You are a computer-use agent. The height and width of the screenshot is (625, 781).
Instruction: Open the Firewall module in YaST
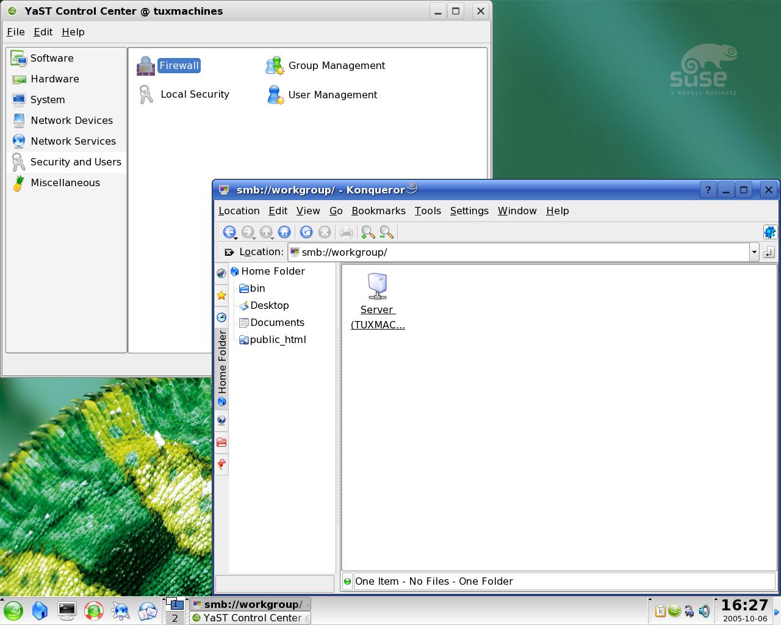point(168,65)
